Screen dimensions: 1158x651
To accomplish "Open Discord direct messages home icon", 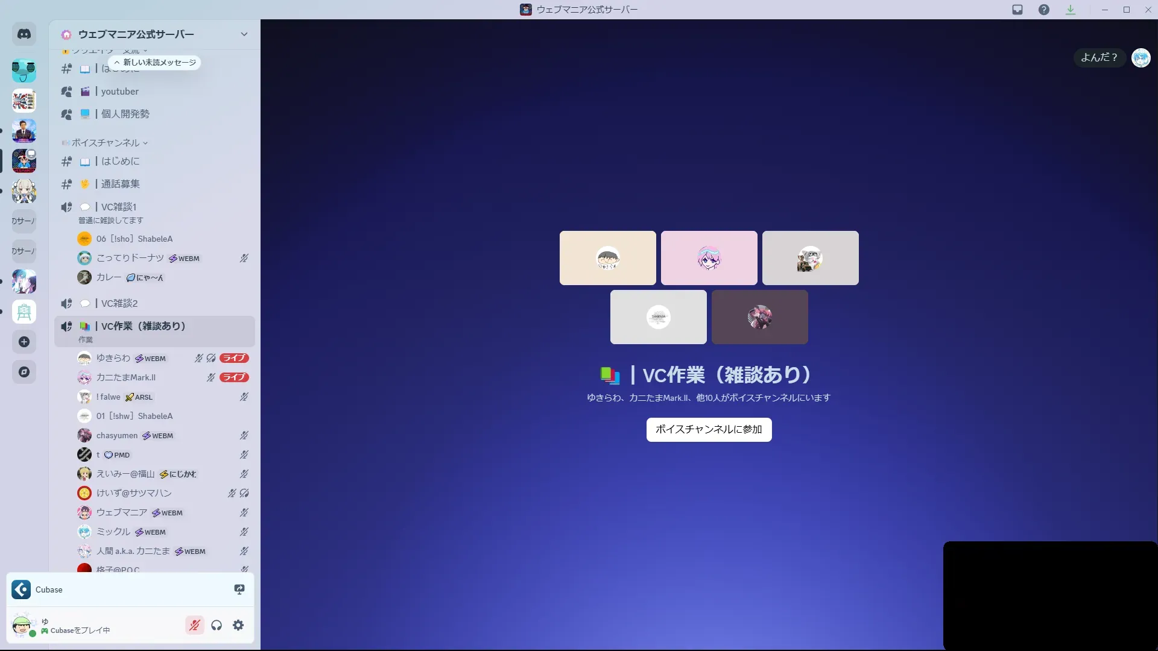I will [x=24, y=34].
